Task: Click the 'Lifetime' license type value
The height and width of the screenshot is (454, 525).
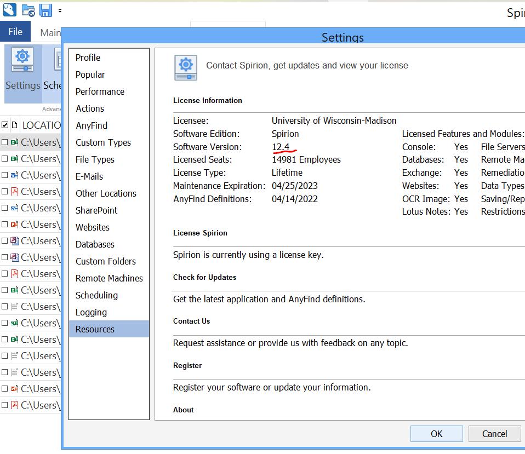Action: (x=287, y=173)
